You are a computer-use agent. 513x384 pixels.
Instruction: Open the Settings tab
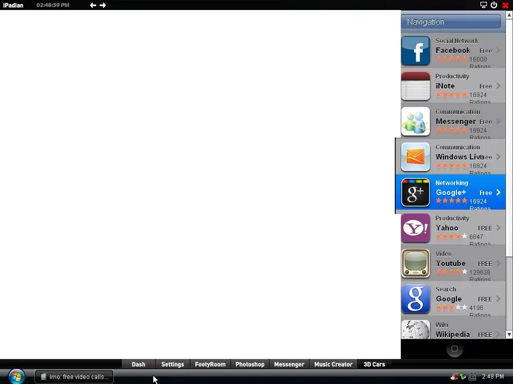pyautogui.click(x=172, y=364)
